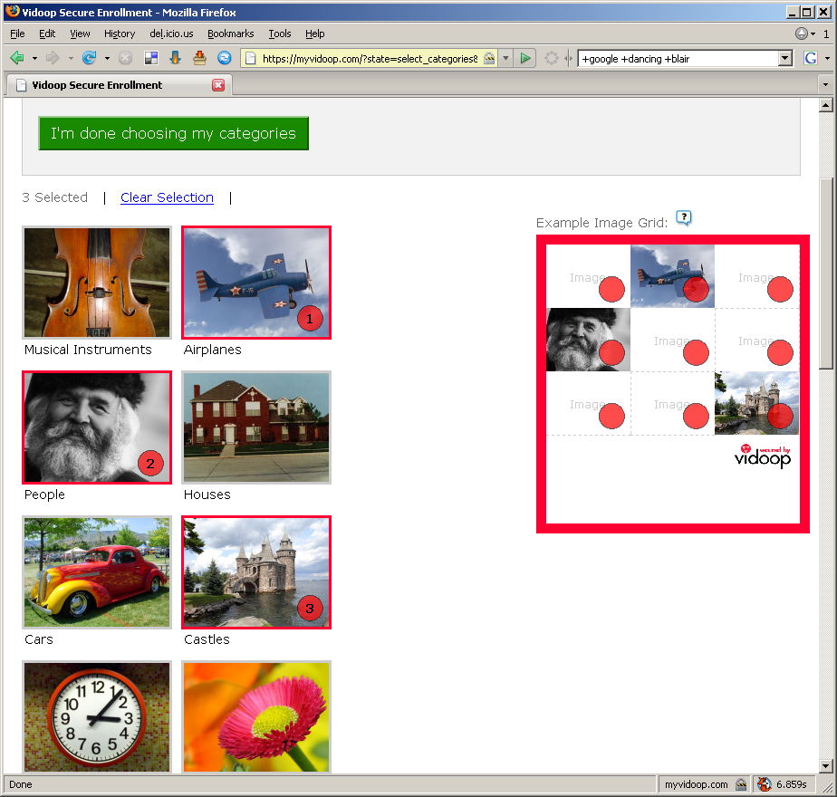Open the File menu
Viewport: 837px width, 797px height.
(x=17, y=34)
